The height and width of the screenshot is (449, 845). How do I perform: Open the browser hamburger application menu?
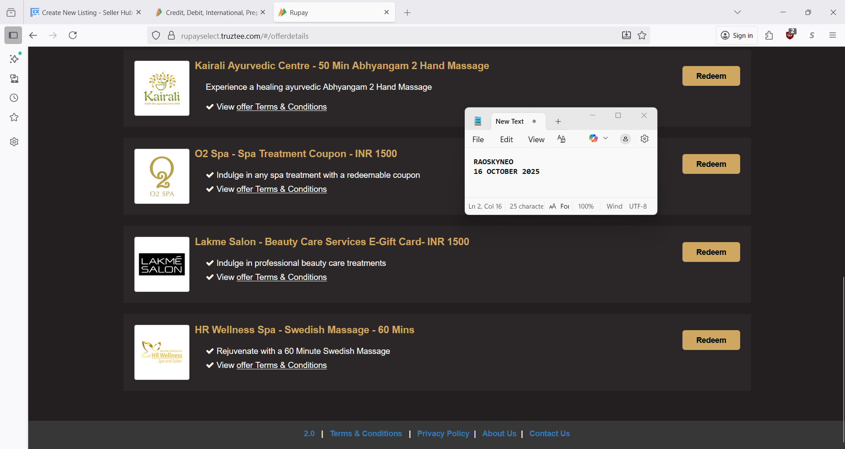tap(832, 35)
